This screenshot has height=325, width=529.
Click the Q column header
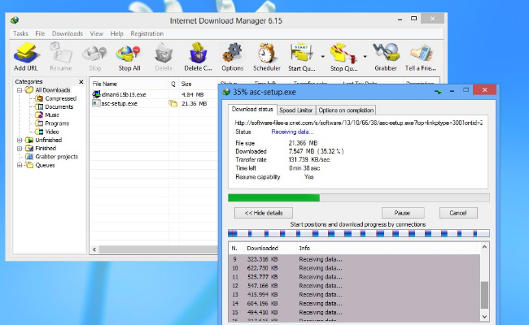pyautogui.click(x=173, y=84)
